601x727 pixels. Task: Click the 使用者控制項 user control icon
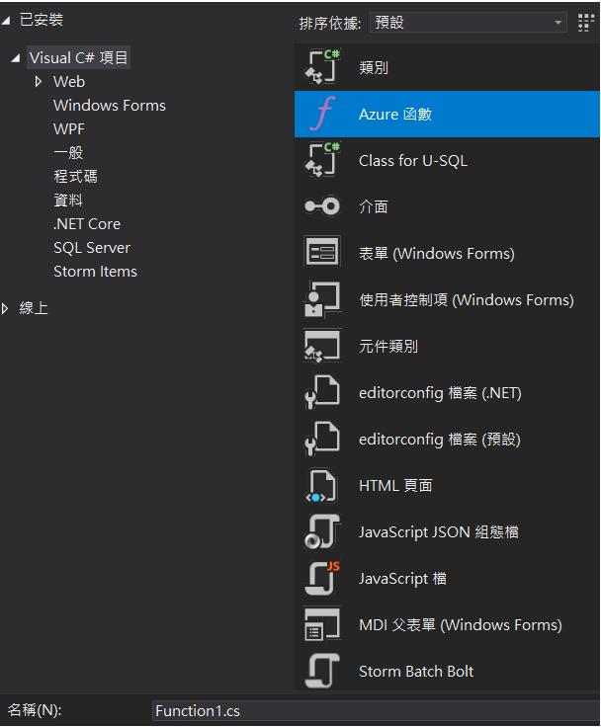322,299
